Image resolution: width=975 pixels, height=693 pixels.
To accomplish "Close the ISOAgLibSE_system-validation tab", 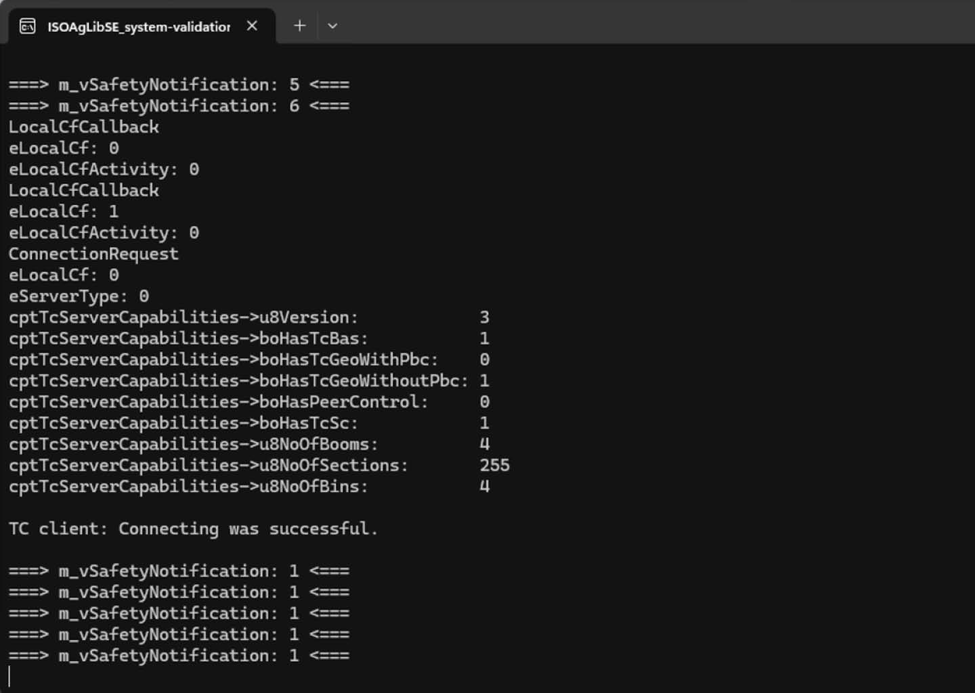I will tap(252, 26).
